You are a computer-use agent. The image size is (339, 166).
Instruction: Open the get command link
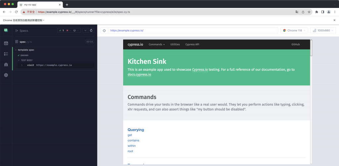point(130,135)
